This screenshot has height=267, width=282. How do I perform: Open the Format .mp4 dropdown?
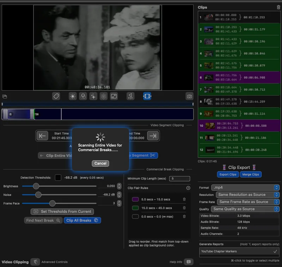(x=245, y=188)
